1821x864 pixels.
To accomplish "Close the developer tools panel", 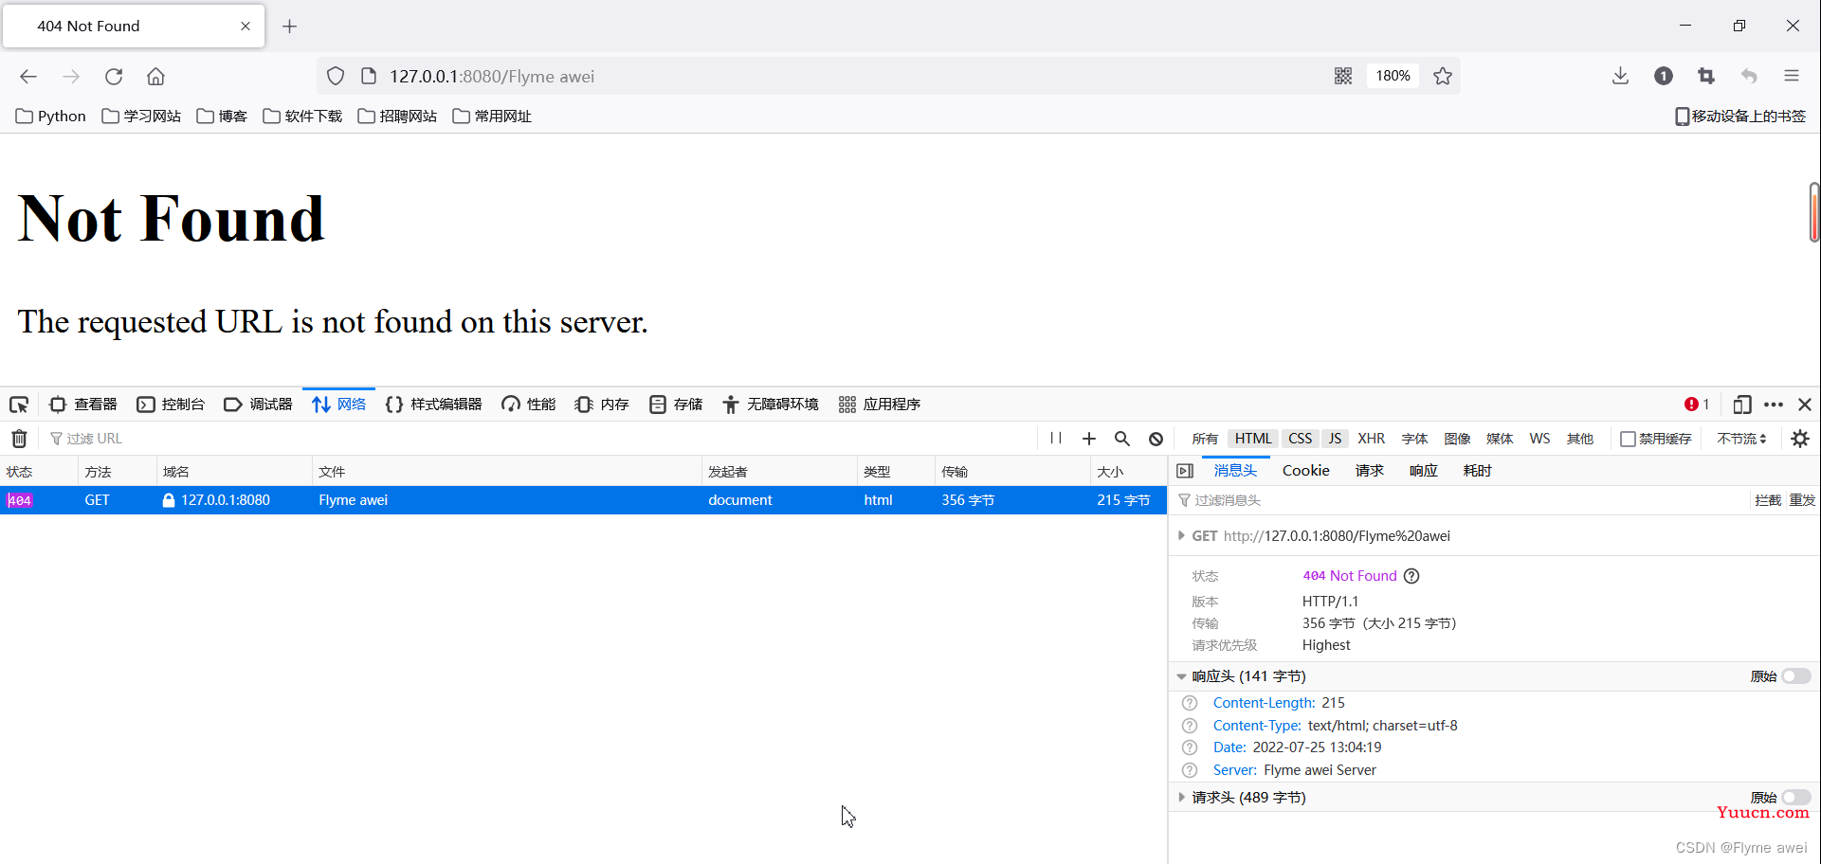I will (1805, 405).
